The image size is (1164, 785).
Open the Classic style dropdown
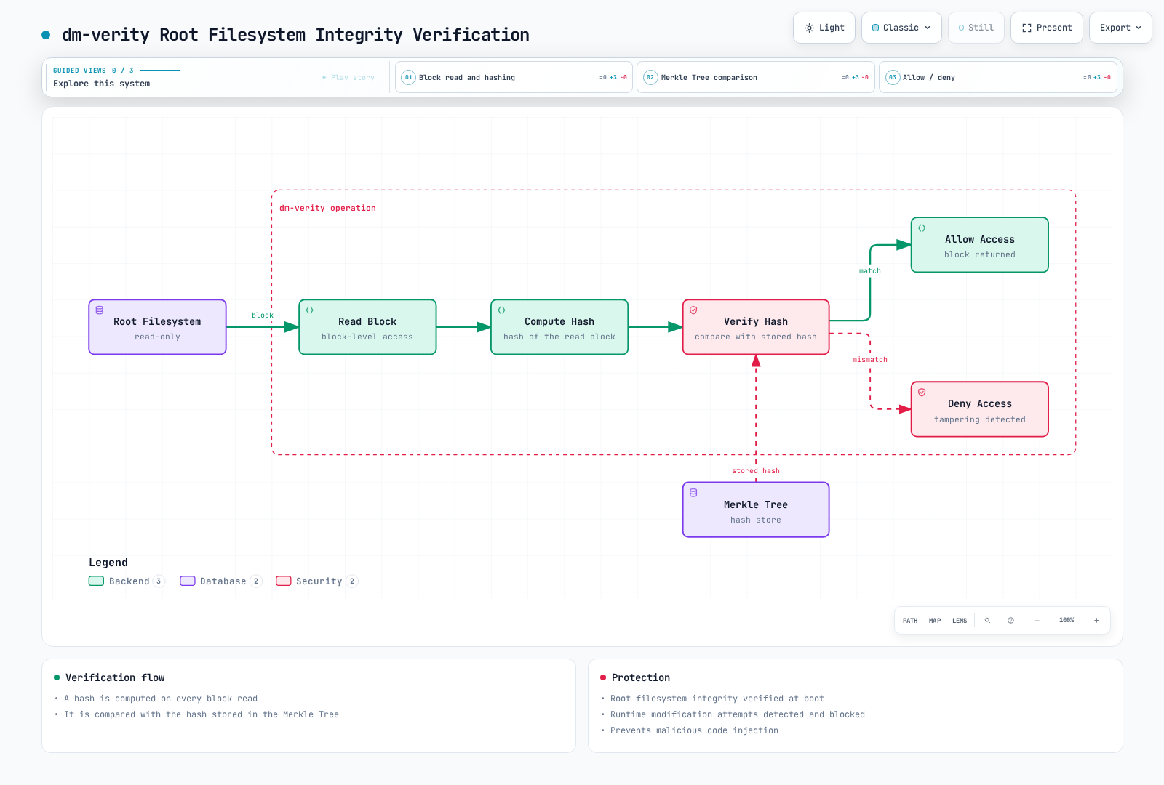[901, 28]
